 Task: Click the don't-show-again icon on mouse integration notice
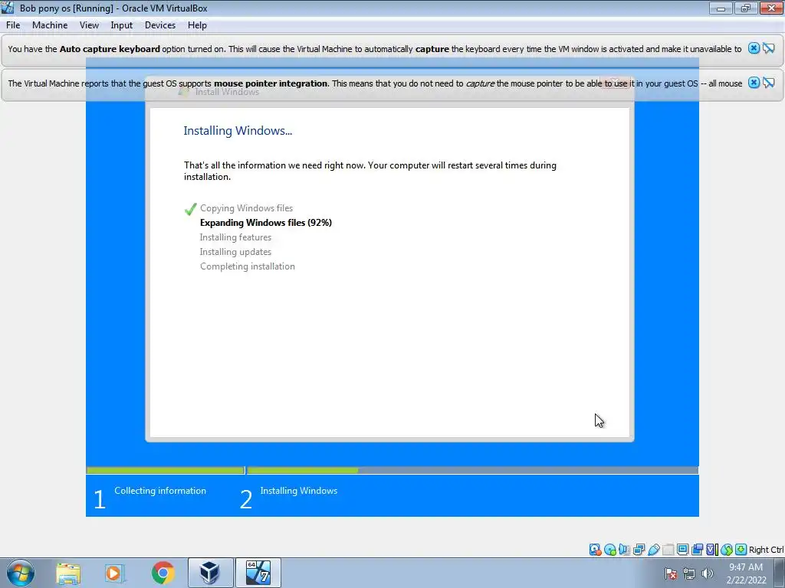coord(769,83)
